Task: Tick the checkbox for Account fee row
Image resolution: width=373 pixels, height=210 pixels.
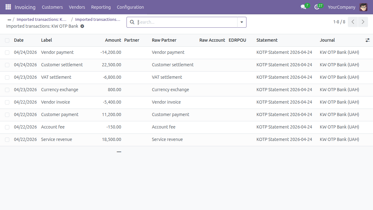Action: tap(7, 127)
